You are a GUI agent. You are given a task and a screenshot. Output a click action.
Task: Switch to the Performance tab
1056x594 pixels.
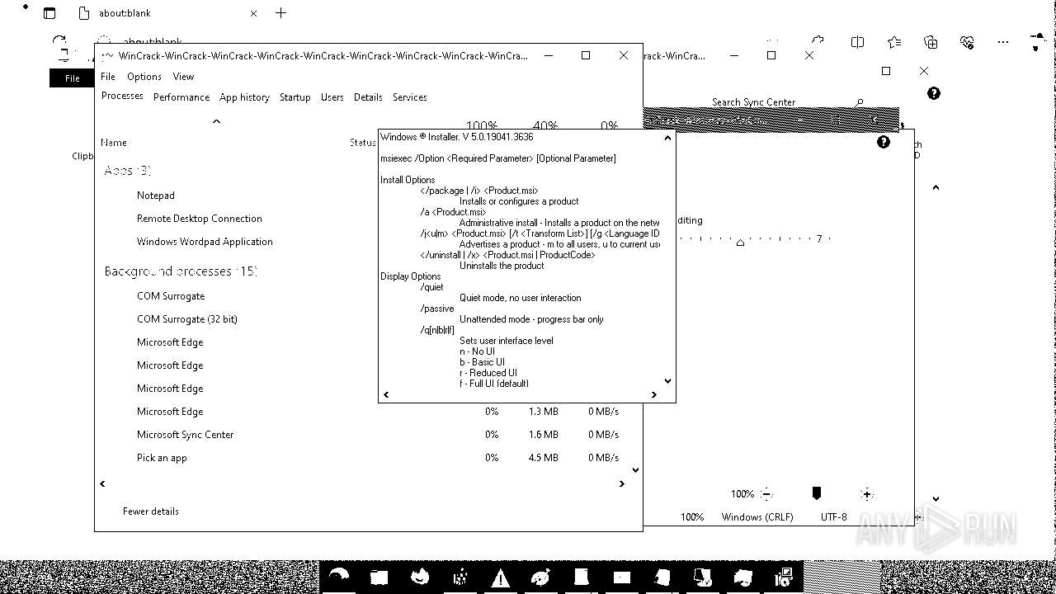181,97
